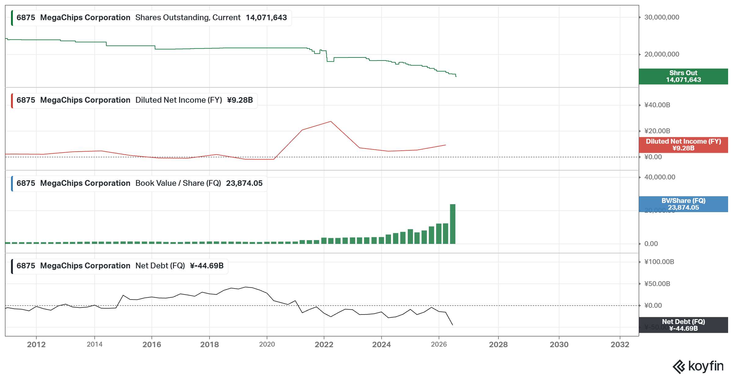The width and height of the screenshot is (733, 379).
Task: Select the 'Book Value / Share (FQ)' legend label
Action: tap(178, 183)
